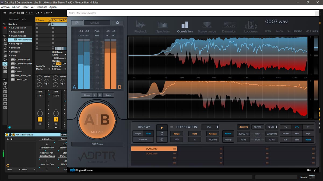Click the plugin resize icon button
This screenshot has width=323, height=181.
pos(77,23)
